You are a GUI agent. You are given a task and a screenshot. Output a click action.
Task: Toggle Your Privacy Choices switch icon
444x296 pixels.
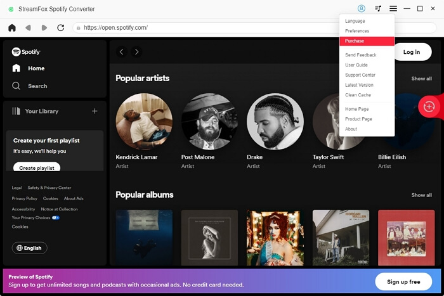click(x=56, y=217)
